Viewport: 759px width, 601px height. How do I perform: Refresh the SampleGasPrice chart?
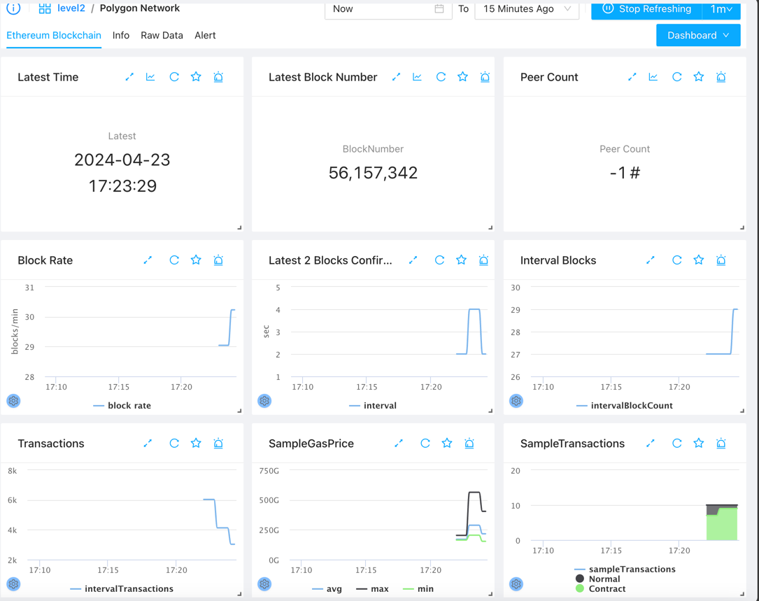click(x=425, y=444)
